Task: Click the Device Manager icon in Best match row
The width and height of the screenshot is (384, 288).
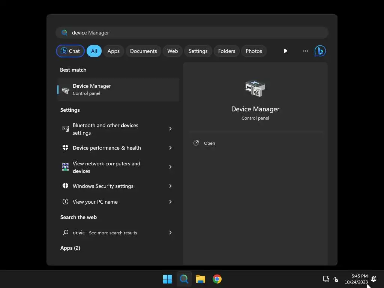Action: click(x=65, y=90)
